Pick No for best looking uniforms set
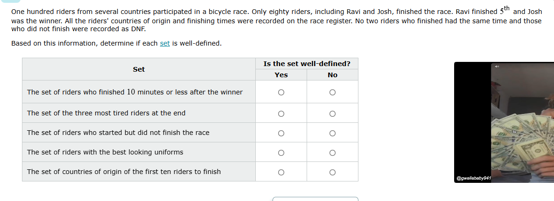Viewport: 554px width, 201px height. pos(332,153)
